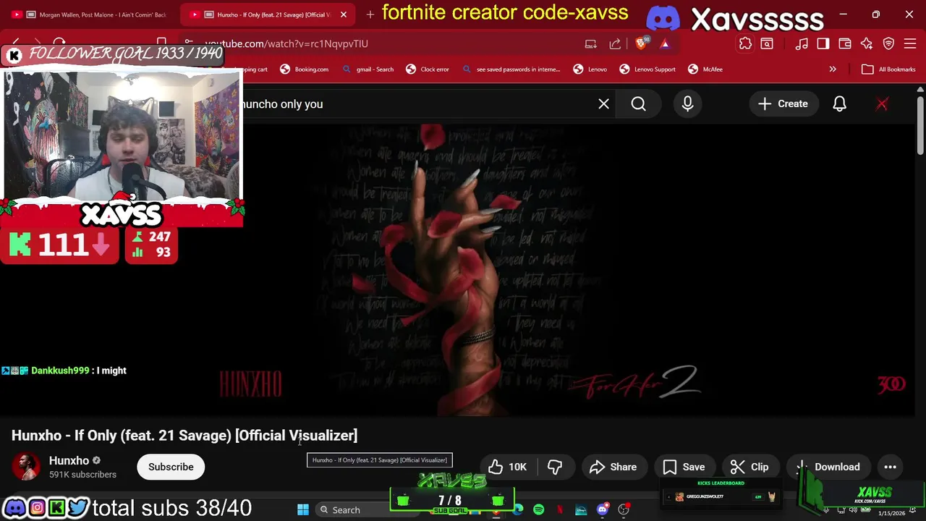Open the All Bookmarks folder
Viewport: 926px width, 521px height.
coord(889,69)
